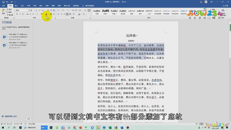Click the phonetic guide (pinyin) icon
The image size is (231, 130).
click(51, 10)
